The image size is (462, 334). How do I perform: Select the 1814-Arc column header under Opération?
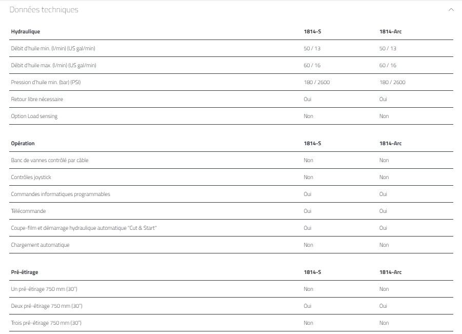(390, 144)
